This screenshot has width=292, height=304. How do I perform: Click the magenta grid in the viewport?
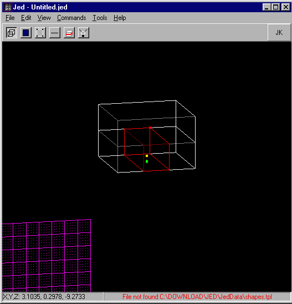[47, 256]
